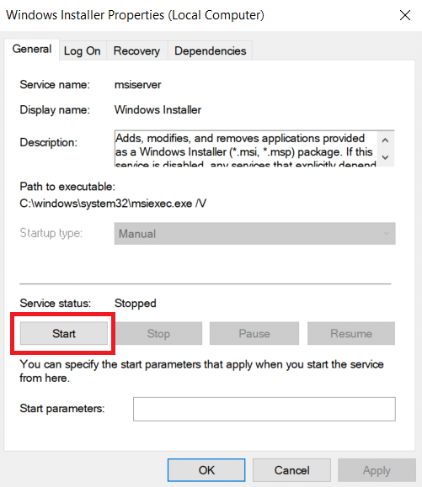Switch to the Dependencies tab
Viewport: 422px width, 487px height.
point(211,50)
